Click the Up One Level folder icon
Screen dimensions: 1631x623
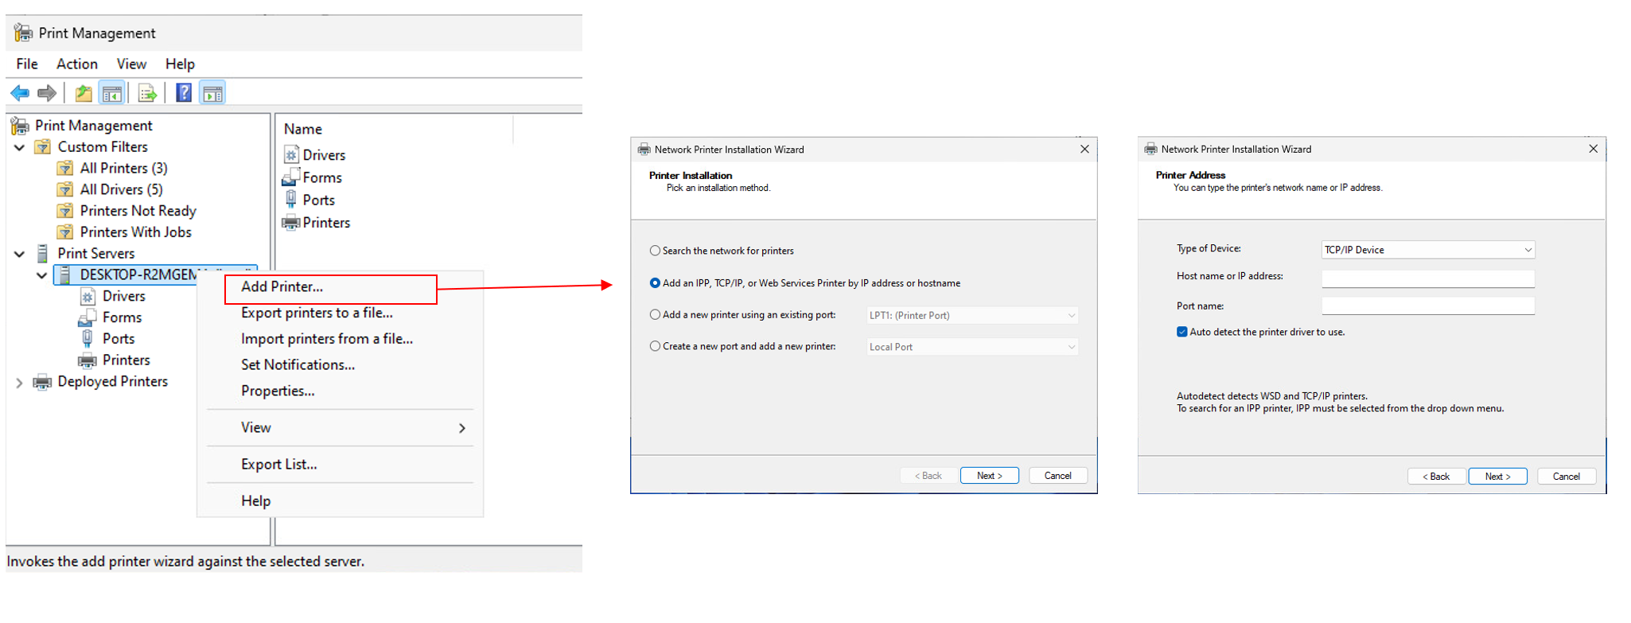tap(83, 93)
